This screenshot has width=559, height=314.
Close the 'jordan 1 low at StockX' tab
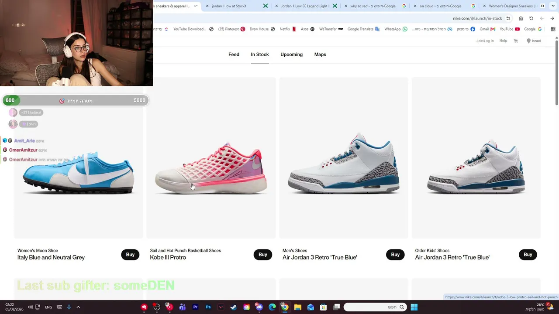point(207,6)
